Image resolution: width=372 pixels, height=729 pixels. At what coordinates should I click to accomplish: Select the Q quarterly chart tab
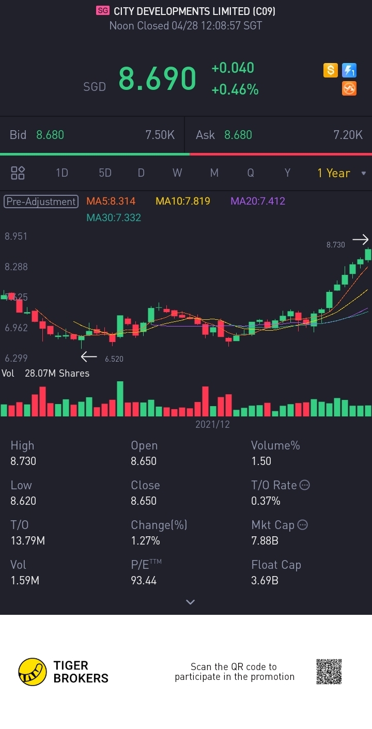pos(251,173)
